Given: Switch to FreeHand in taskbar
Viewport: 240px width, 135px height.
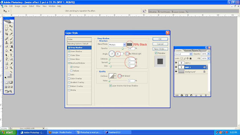Looking at the screenshot, I should 117,132.
